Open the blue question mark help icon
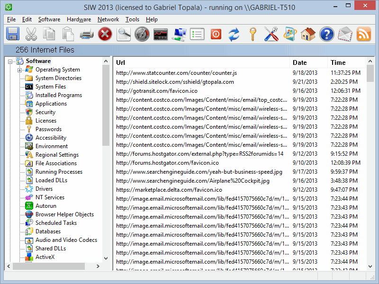Image resolution: width=379 pixels, height=284 pixels. pos(326,34)
